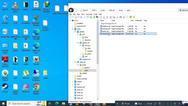Click the new file toolbar icon
This screenshot has height=106, width=188.
(70, 17)
